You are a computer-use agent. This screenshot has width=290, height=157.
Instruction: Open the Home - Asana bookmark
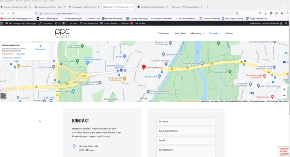[93, 19]
